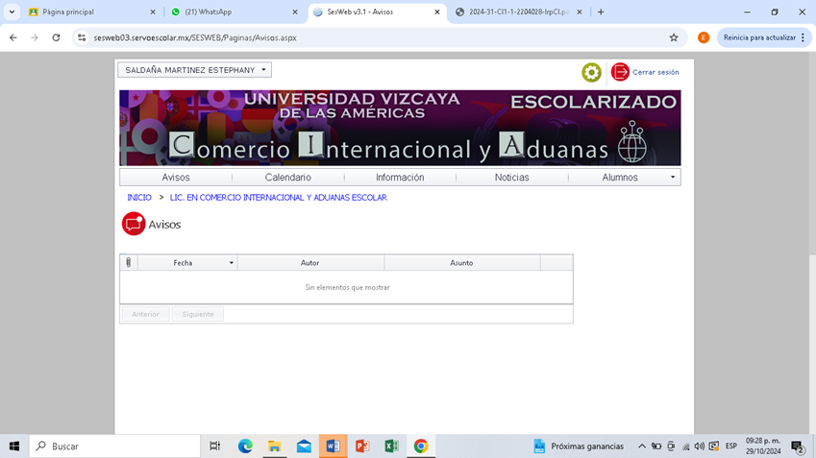Click the LIC. EN COMERCIO INTERNACIONAL Y ADUANAS ESCOLAR breadcrumb
This screenshot has width=816, height=458.
(279, 198)
